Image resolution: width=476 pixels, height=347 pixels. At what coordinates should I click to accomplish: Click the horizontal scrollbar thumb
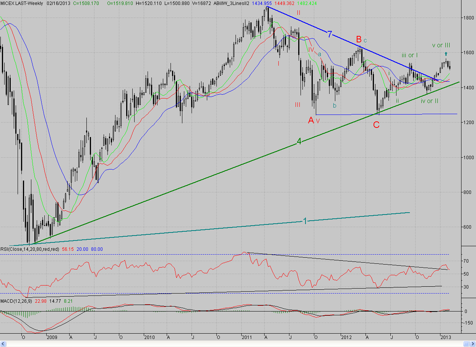[466, 344]
